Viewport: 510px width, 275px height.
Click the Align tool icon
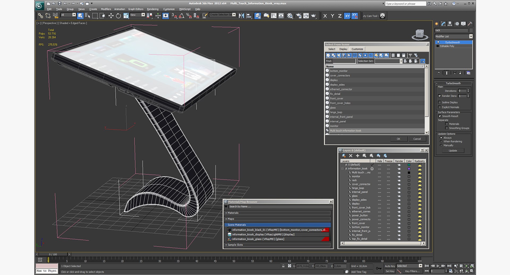(249, 16)
